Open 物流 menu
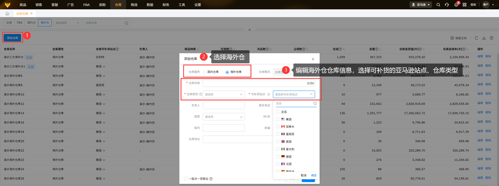Viewport: 499px width, 186px height. pos(134,5)
